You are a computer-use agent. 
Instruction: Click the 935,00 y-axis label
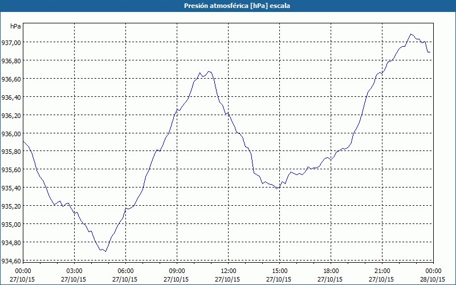11,225
